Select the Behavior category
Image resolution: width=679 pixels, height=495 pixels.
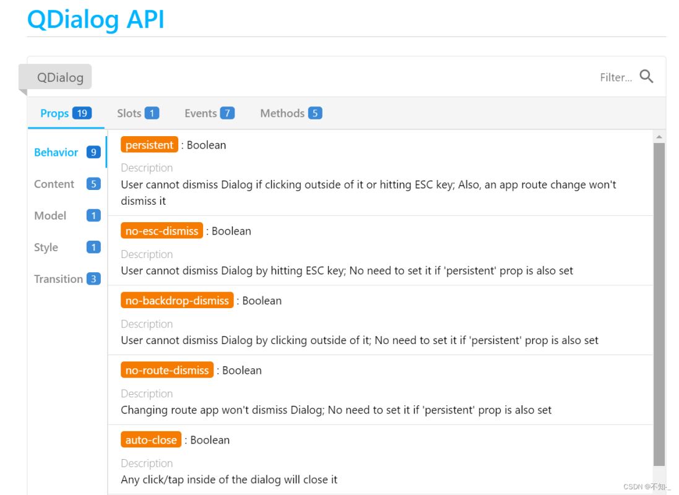point(67,152)
